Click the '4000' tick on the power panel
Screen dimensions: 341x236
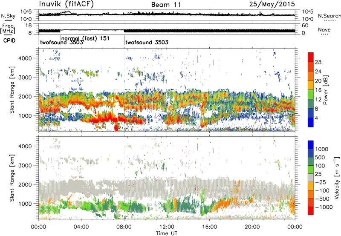[25, 58]
